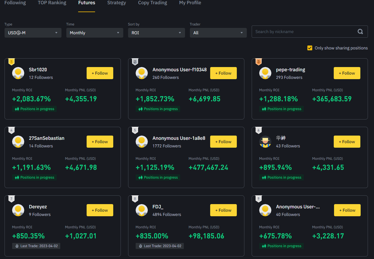This screenshot has width=374, height=259.
Task: Click pepe-trading's avatar icon
Action: point(265,73)
